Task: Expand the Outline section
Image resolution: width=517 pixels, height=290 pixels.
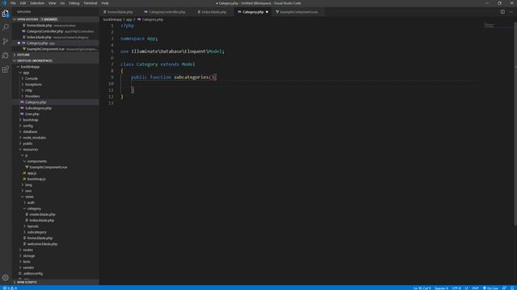Action: (56, 55)
